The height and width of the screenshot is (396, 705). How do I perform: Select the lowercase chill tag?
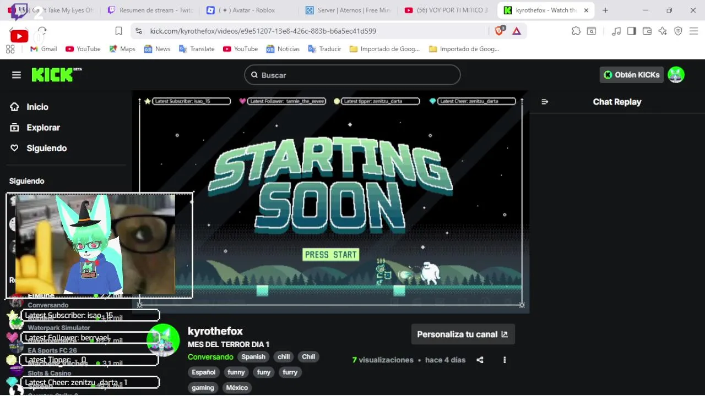pos(284,357)
